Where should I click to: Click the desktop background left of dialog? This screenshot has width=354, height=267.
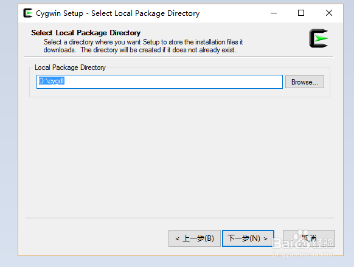point(9,133)
